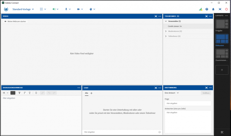Screen dimensions: 231x136
Task: Click the insert link icon
Action: pos(42,93)
